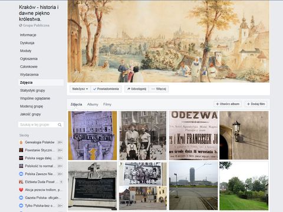Click the heart icon for Akcja przeciw trollom
The image size is (283, 212).
(x=21, y=190)
